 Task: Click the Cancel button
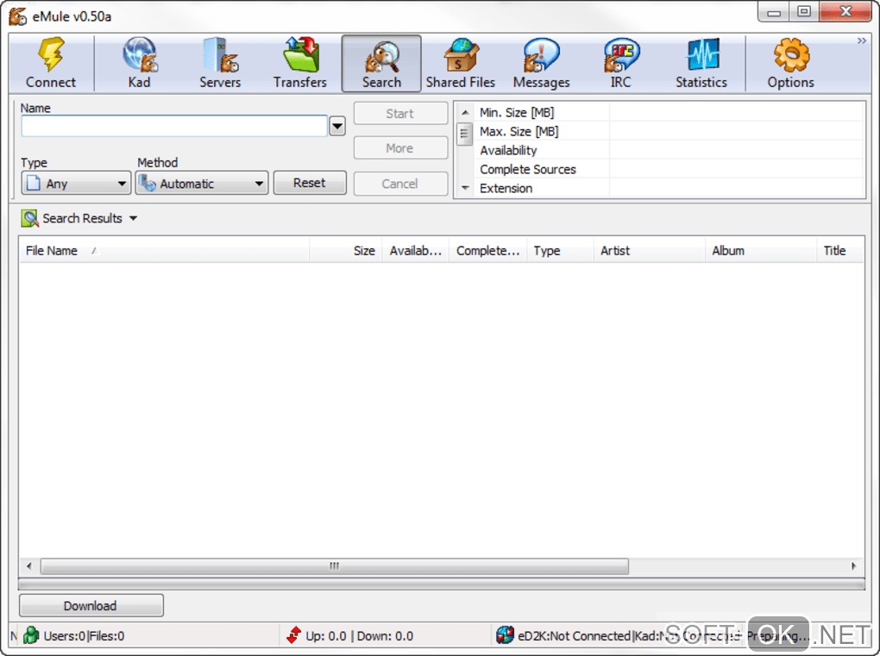(400, 184)
